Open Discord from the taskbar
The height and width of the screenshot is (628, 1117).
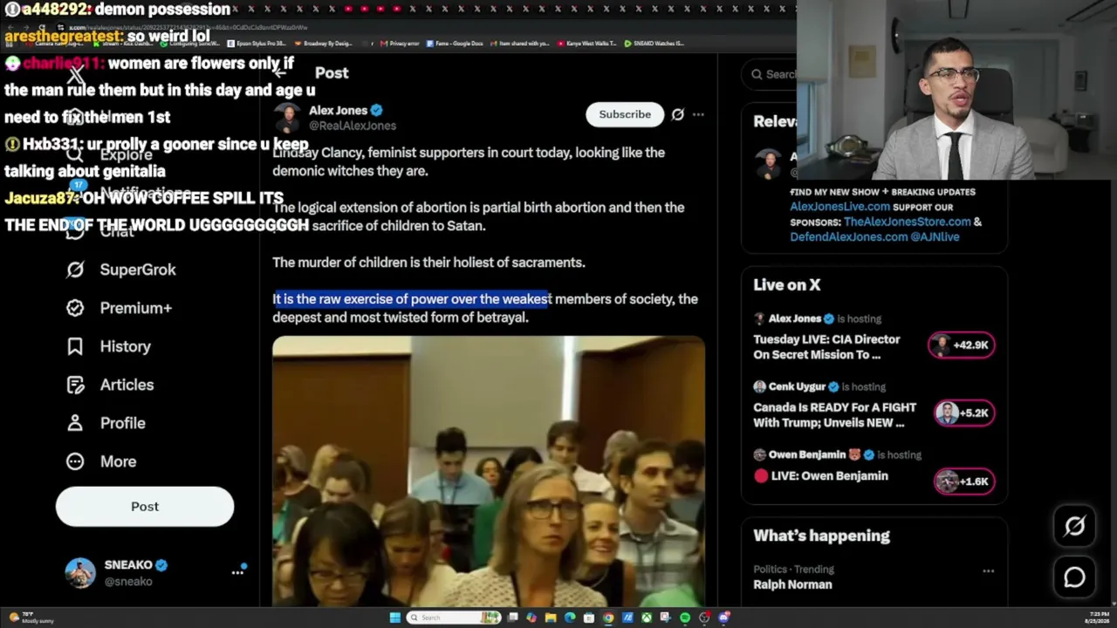tap(723, 618)
